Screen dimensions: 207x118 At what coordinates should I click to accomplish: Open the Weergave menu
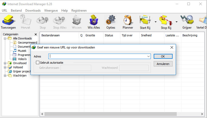(x=51, y=11)
